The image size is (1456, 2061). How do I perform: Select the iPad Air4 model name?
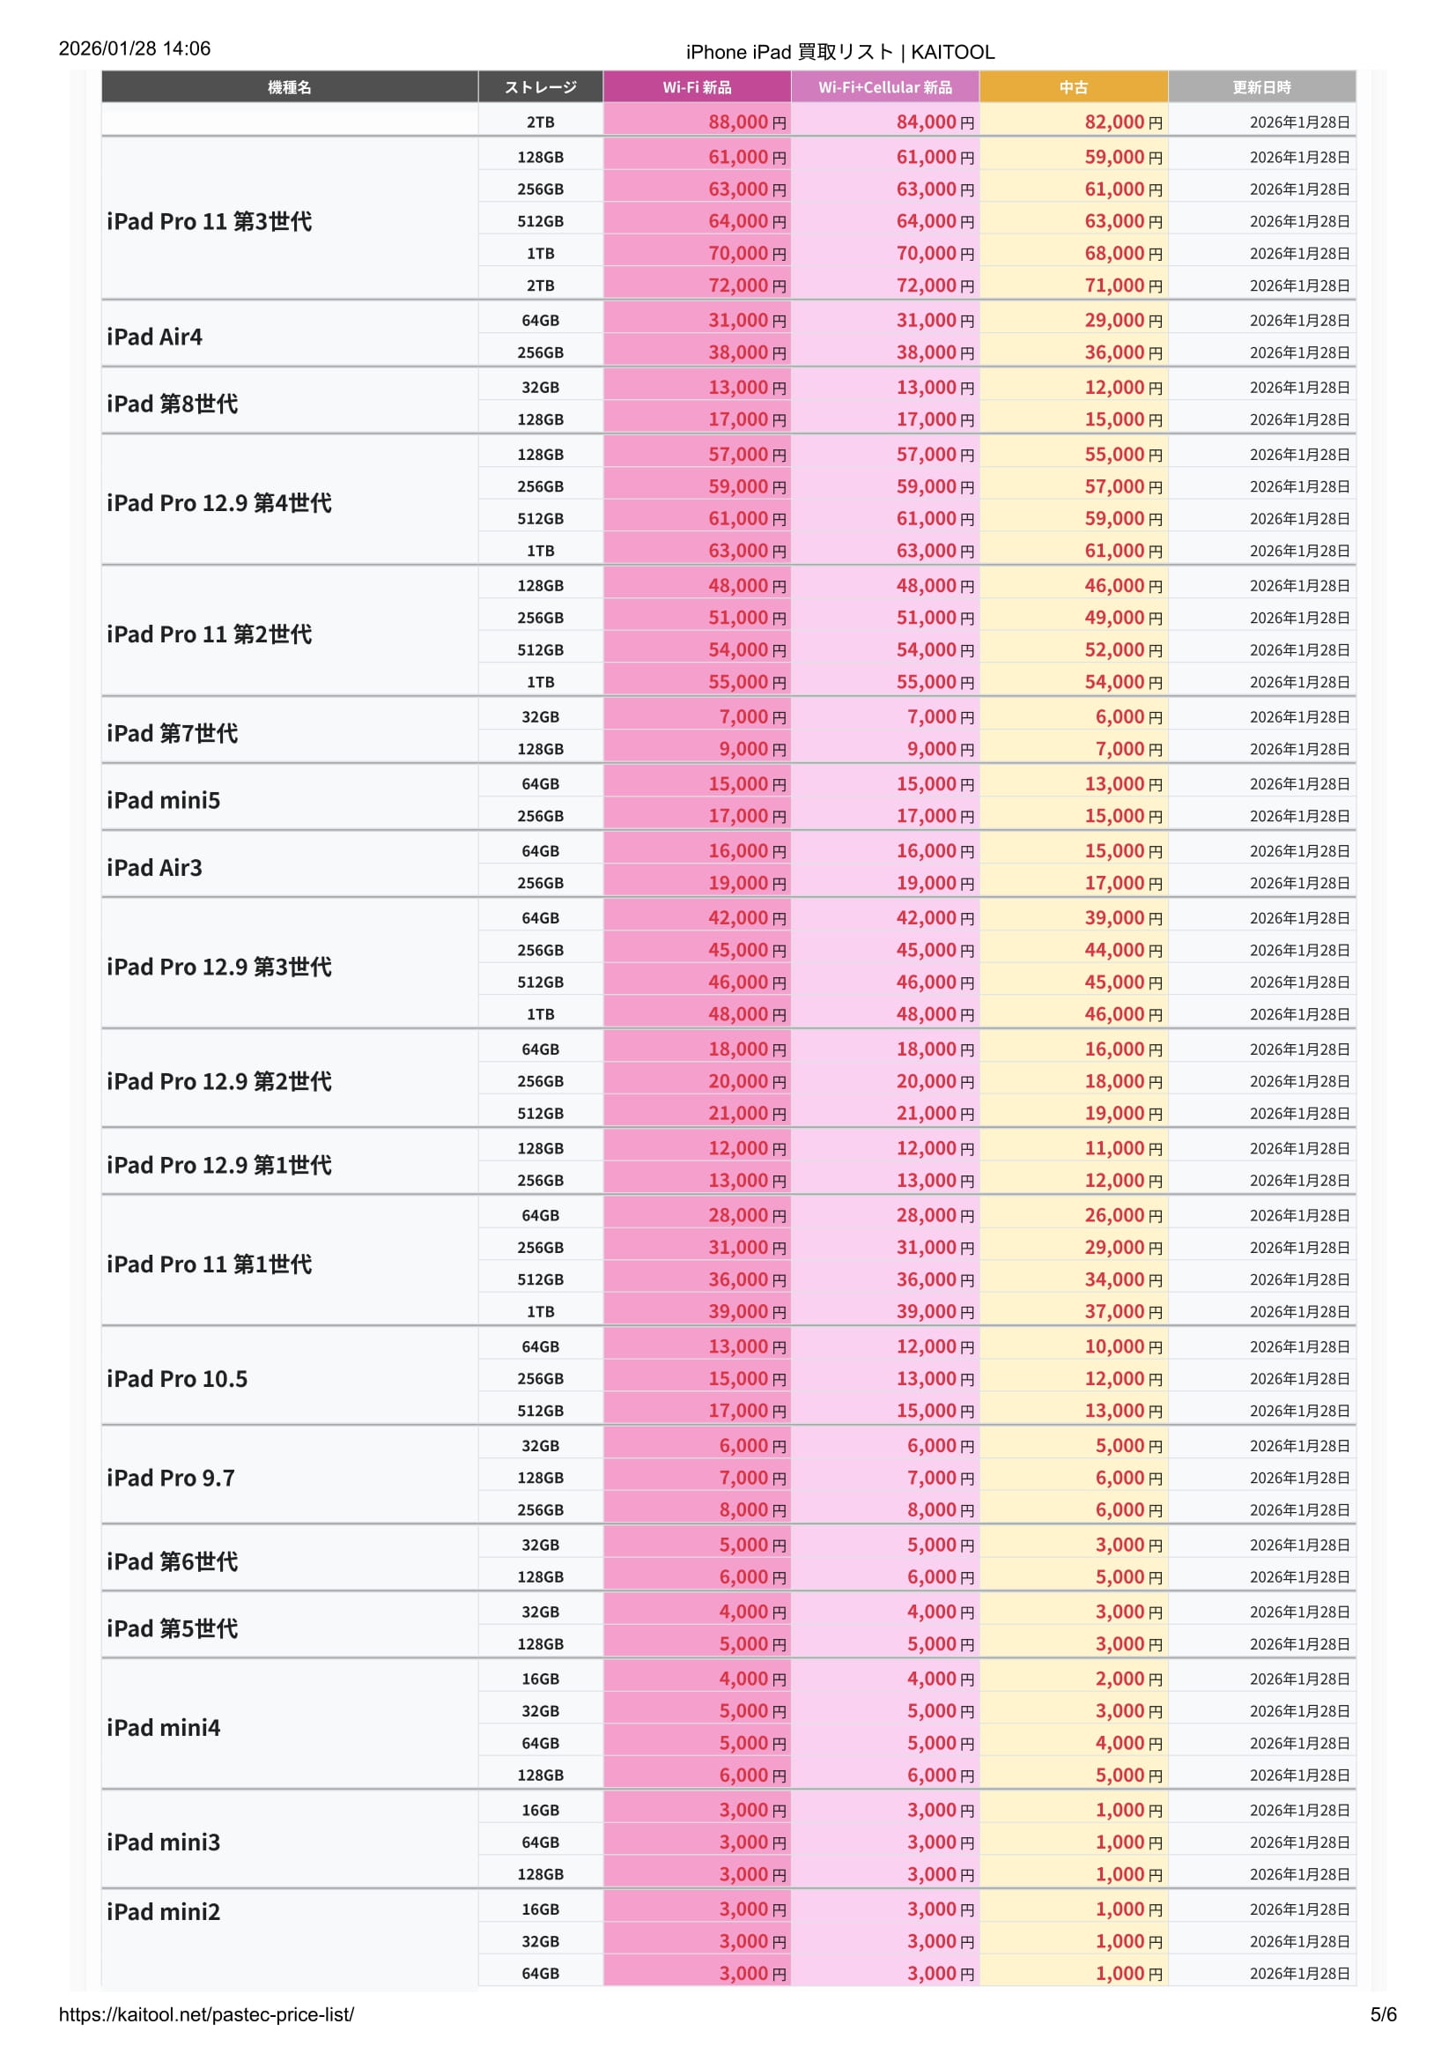(154, 337)
